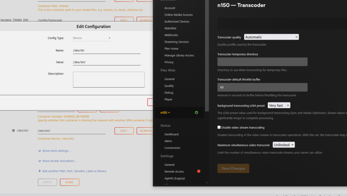
Task: Click the Description text area
Action: click(x=109, y=79)
